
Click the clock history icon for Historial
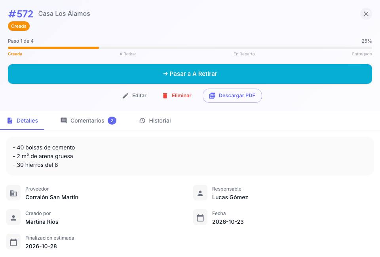(142, 121)
